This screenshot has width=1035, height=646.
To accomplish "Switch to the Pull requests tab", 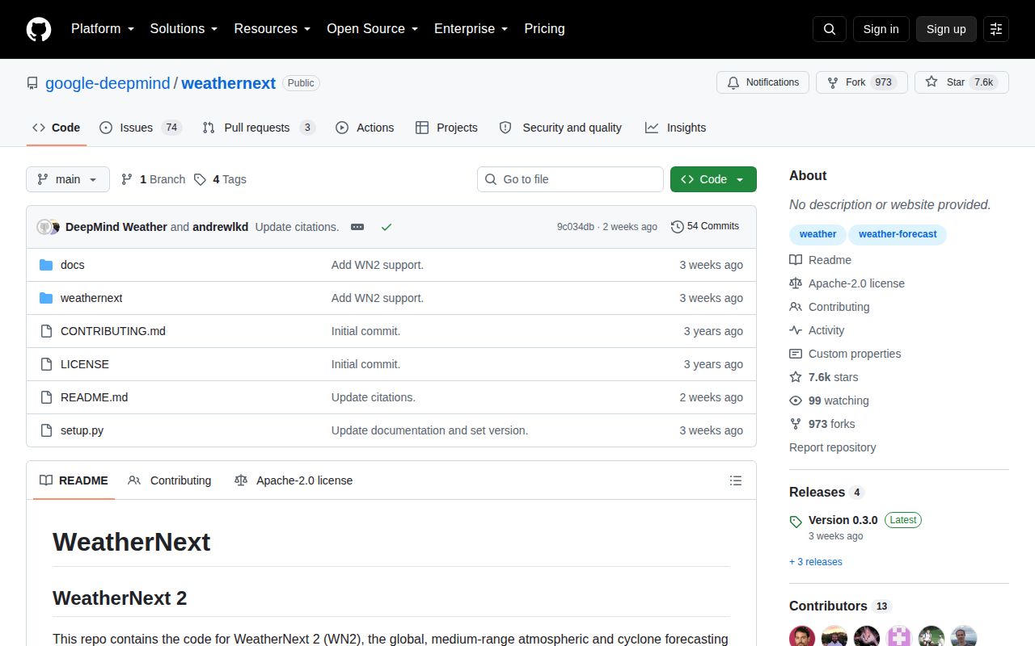I will click(x=258, y=128).
